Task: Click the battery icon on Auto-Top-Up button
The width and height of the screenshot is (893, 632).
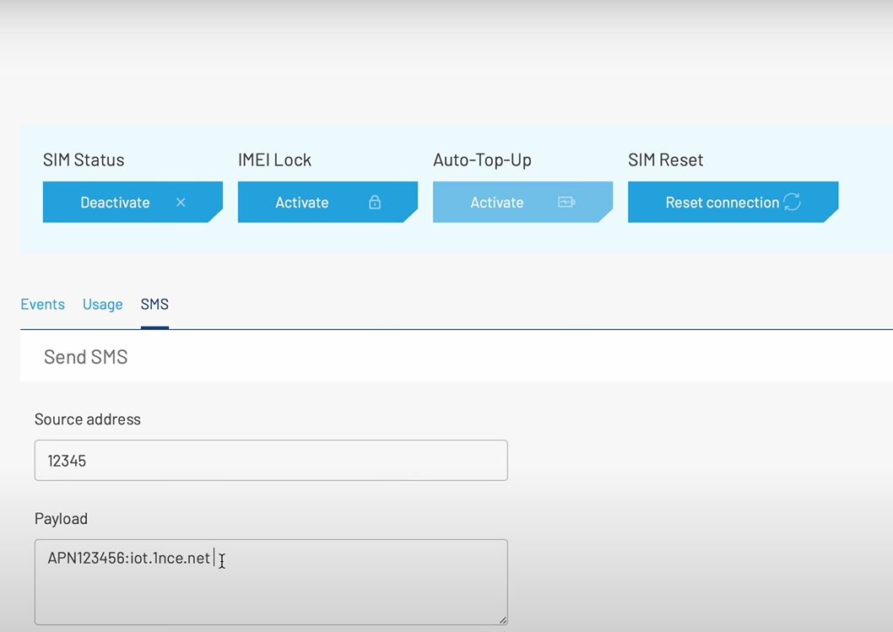Action: coord(566,202)
